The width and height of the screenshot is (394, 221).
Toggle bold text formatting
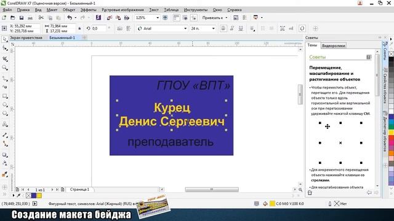click(x=223, y=29)
